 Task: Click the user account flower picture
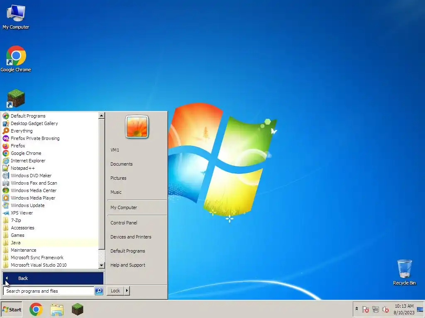coord(137,127)
